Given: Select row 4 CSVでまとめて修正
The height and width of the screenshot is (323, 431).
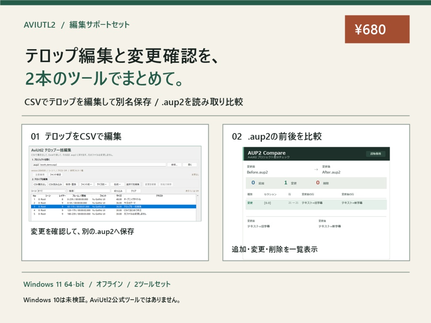Looking at the screenshot, I should point(114,210).
